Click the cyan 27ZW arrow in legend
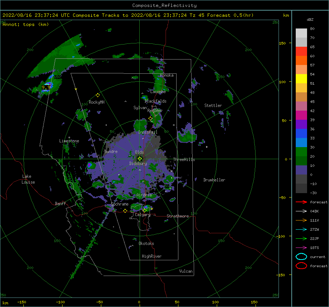This screenshot has height=307, width=329. pyautogui.click(x=301, y=229)
